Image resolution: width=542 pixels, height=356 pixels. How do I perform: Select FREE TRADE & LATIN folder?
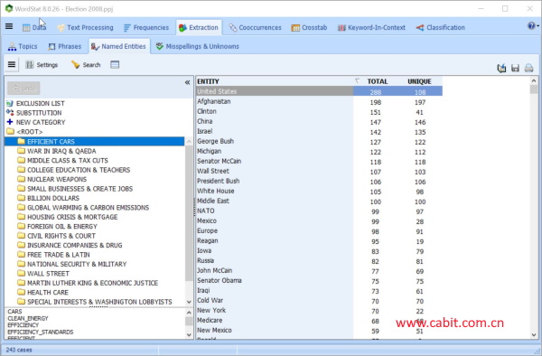pos(53,255)
